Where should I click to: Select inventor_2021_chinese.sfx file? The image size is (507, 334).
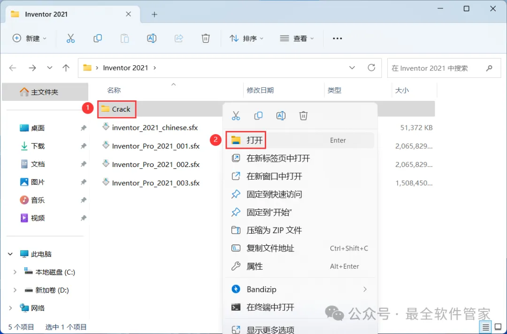pos(150,128)
